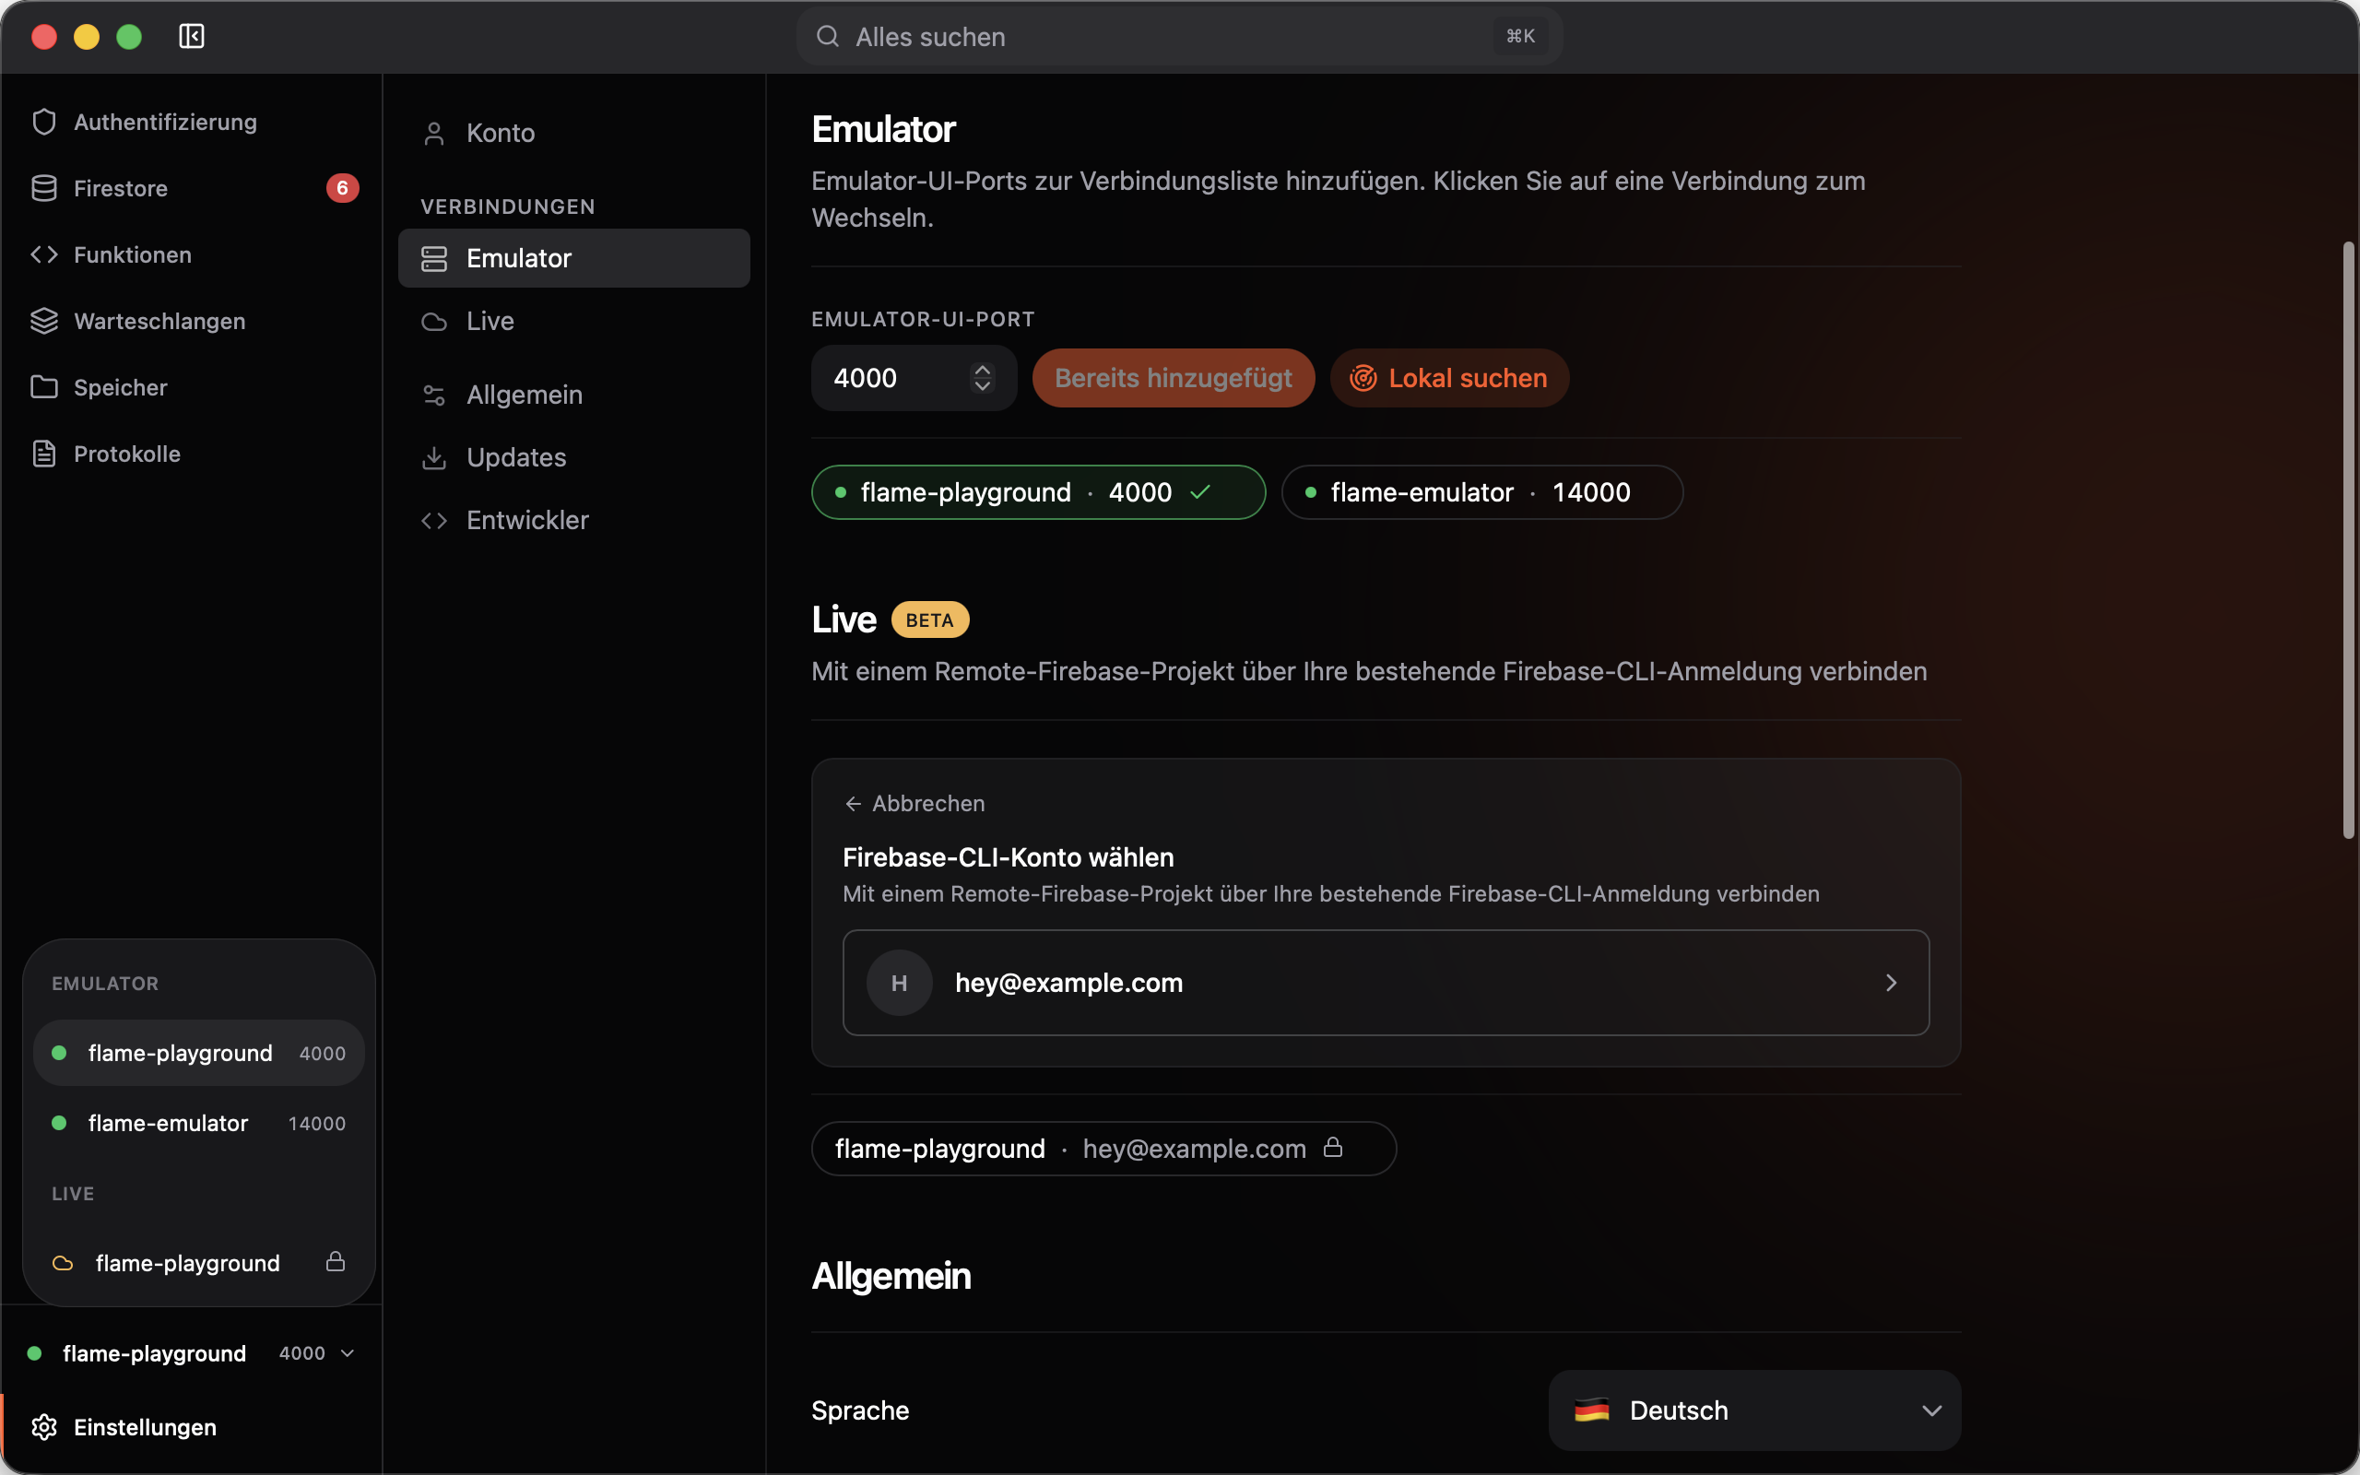Click the Emulator server icon
The height and width of the screenshot is (1475, 2360).
coord(434,258)
